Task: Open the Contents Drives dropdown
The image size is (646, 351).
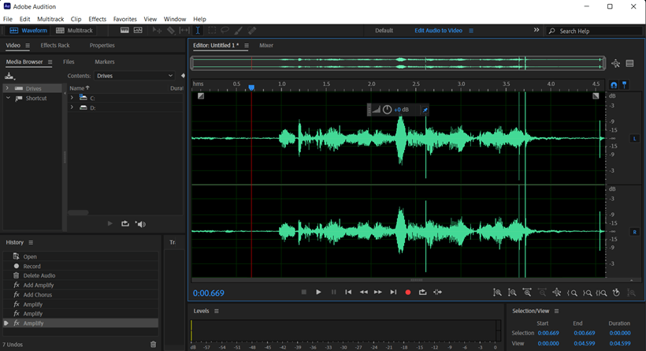Action: (135, 76)
